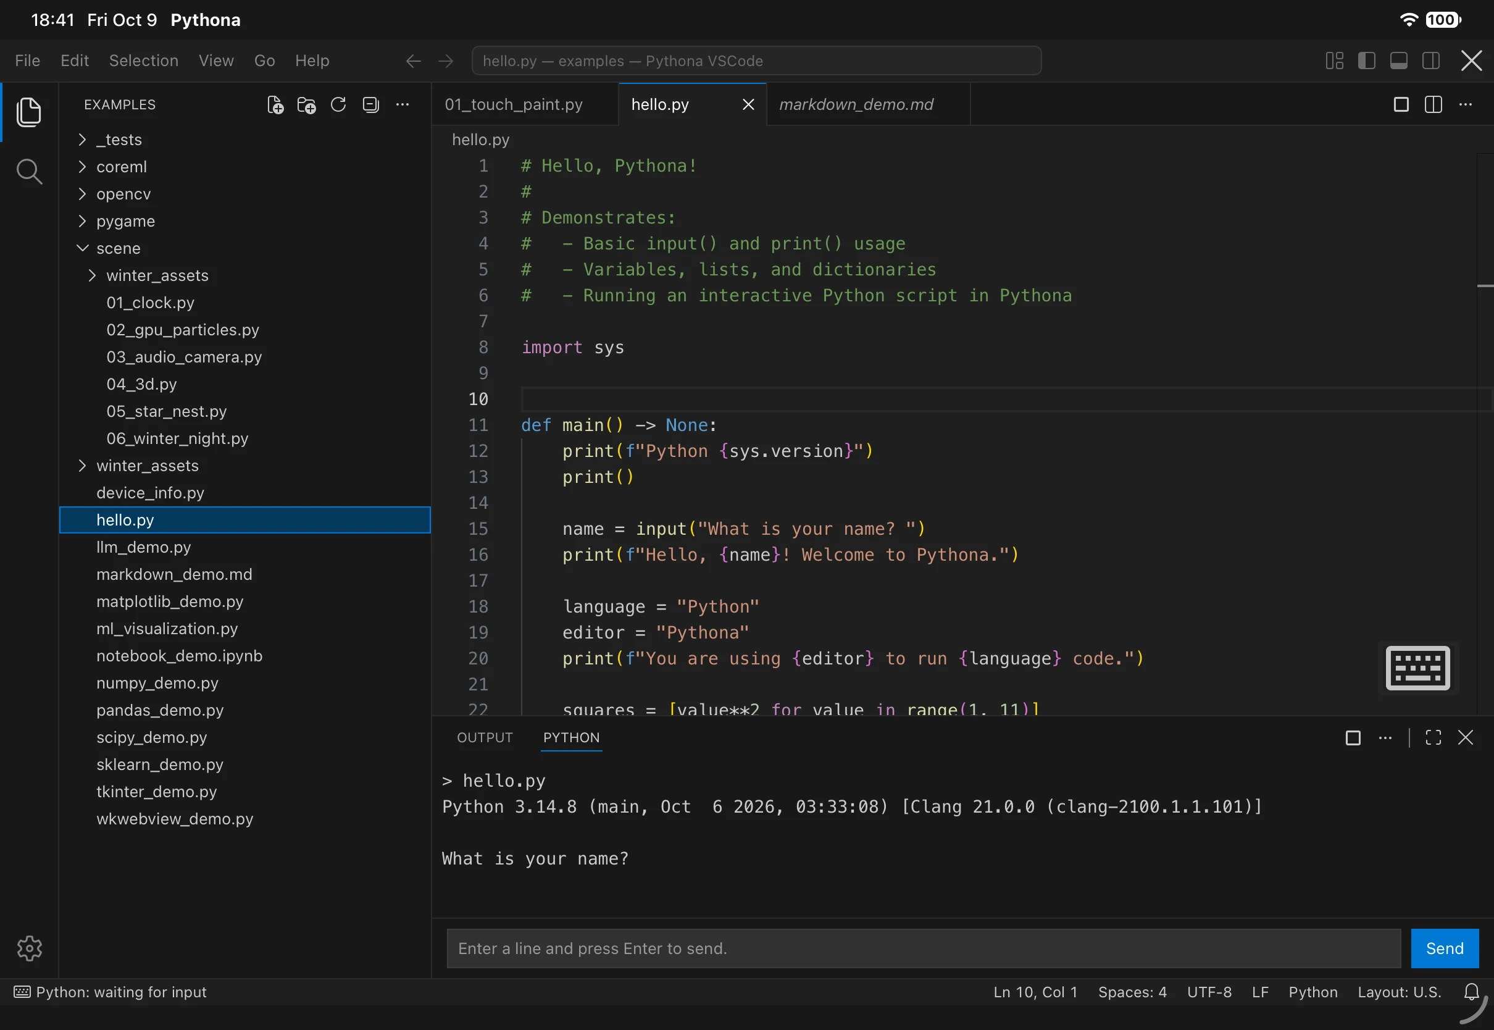Open the Manage settings gear

[x=29, y=948]
